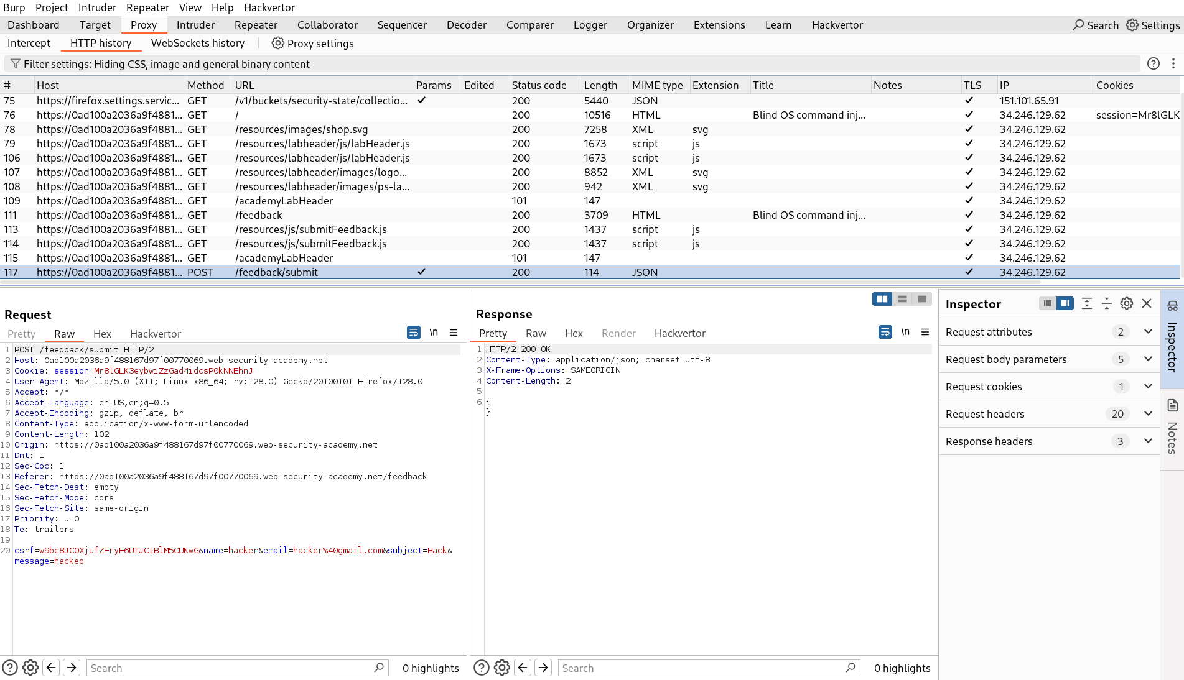Open Inspector settings gear
Screen dimensions: 1184x680
point(1127,303)
